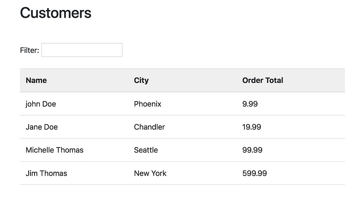This screenshot has height=199, width=364.
Task: Click the Filter text input box
Action: click(82, 50)
